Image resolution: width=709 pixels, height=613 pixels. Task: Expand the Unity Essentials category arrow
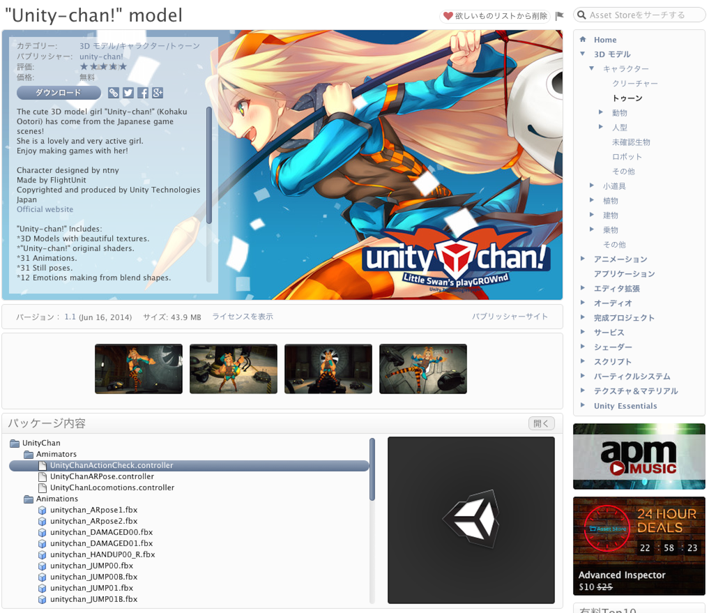coord(583,405)
